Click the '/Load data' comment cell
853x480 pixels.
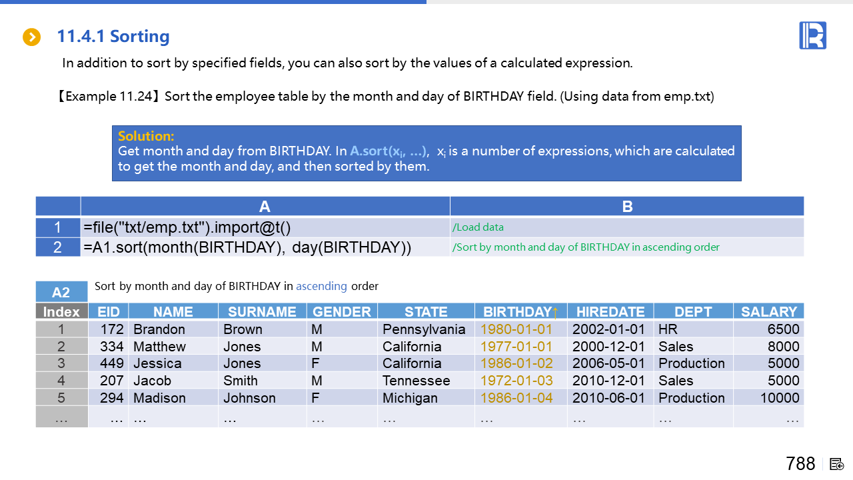626,227
